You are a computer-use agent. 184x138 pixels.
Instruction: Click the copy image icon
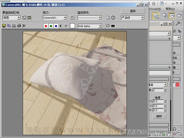click(9, 26)
